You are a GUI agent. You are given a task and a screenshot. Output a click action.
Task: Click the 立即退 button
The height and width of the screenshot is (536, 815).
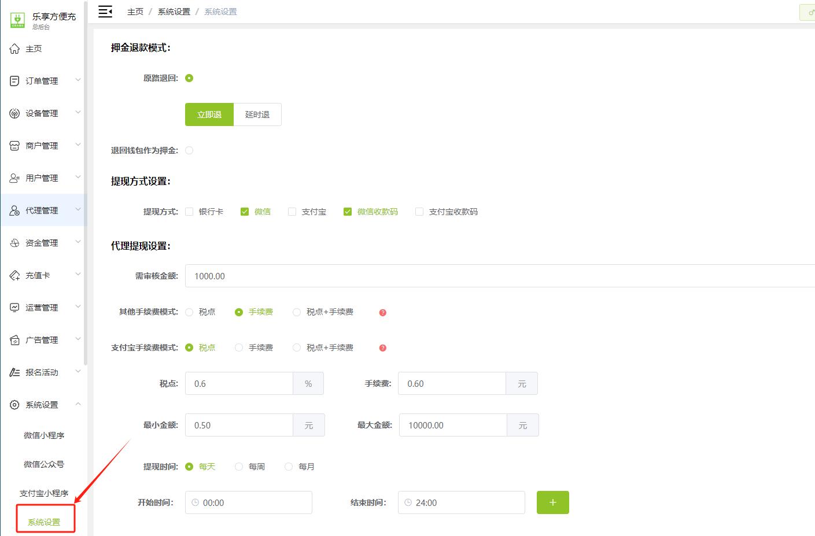(x=209, y=114)
